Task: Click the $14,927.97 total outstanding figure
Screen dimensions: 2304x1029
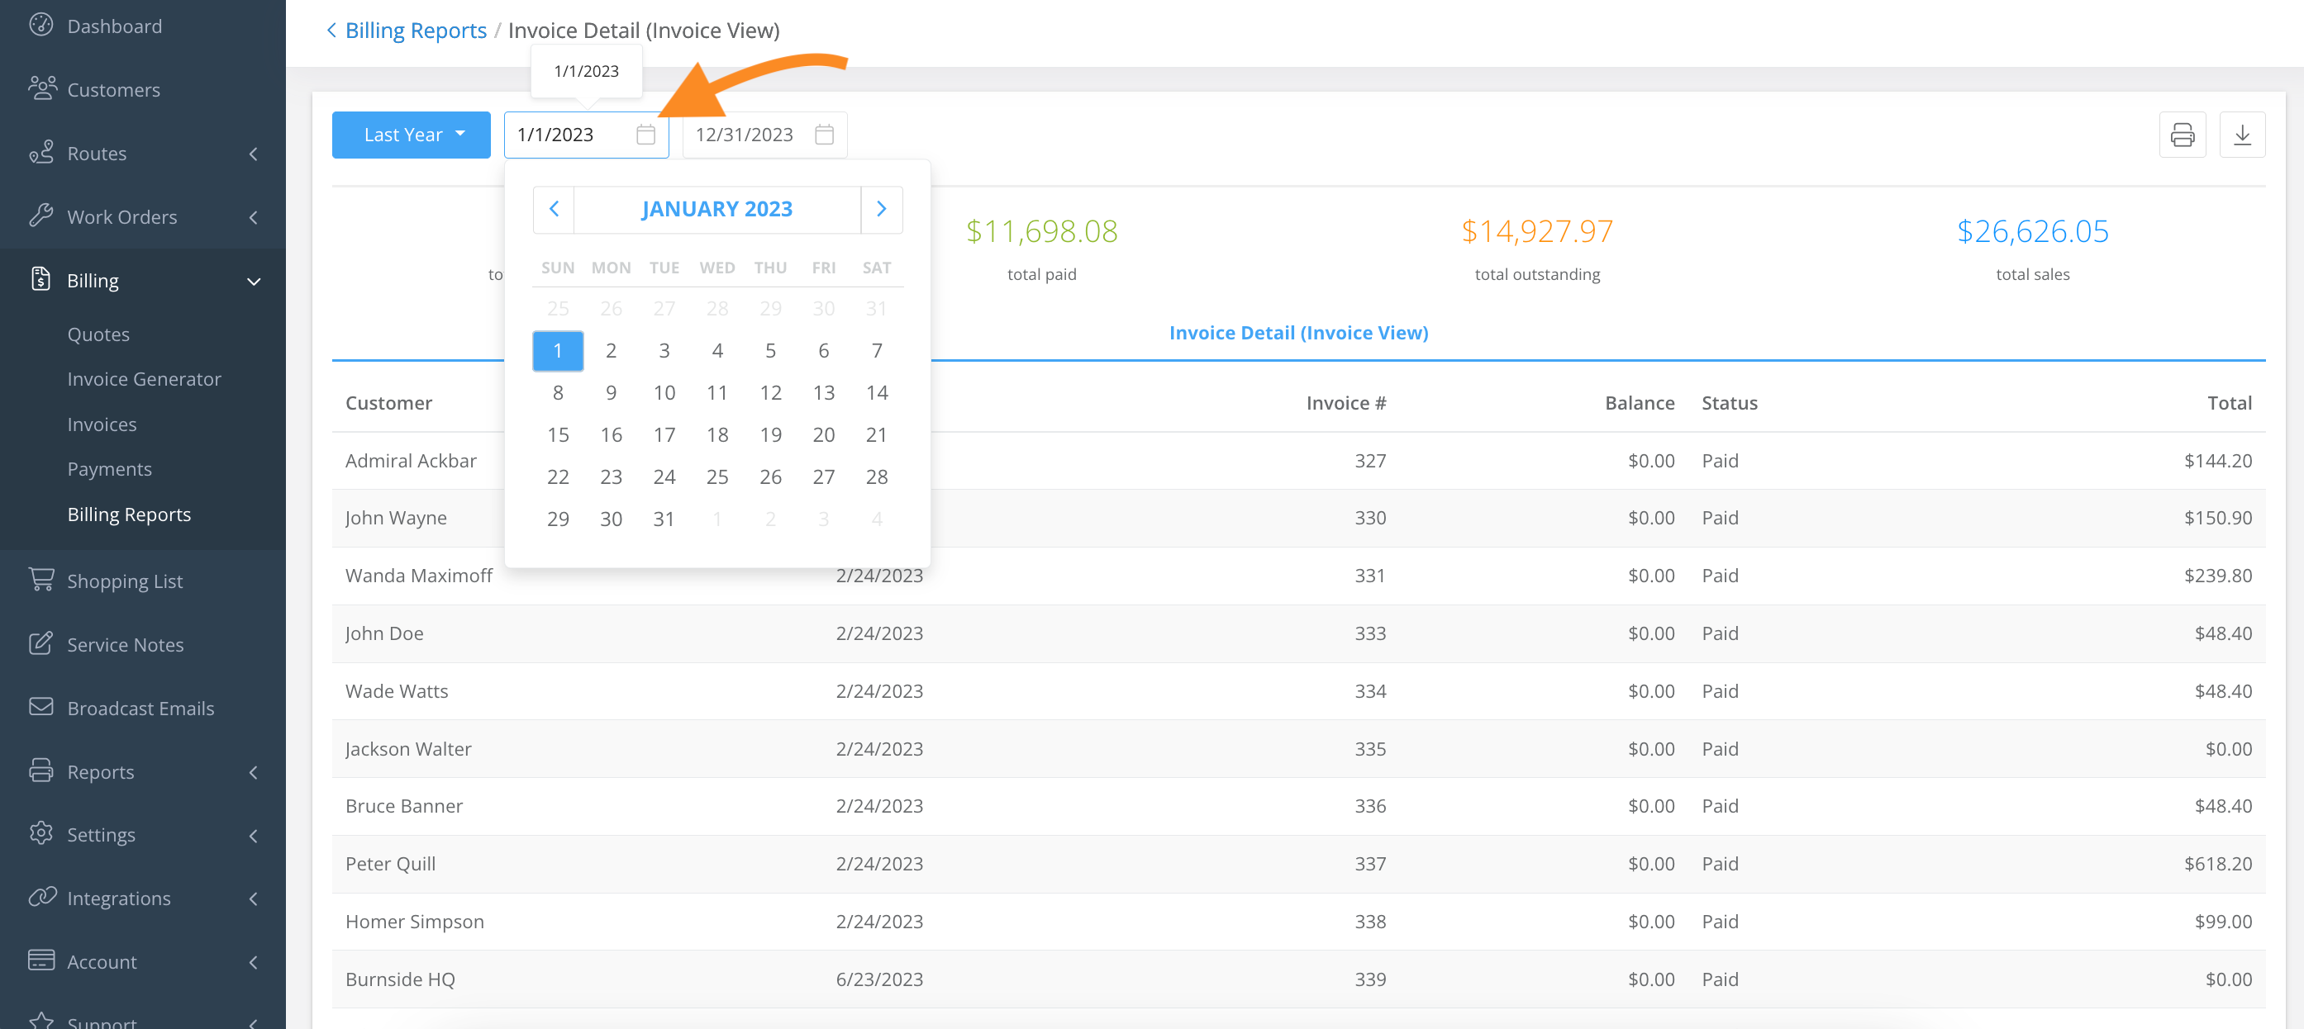Action: point(1537,231)
